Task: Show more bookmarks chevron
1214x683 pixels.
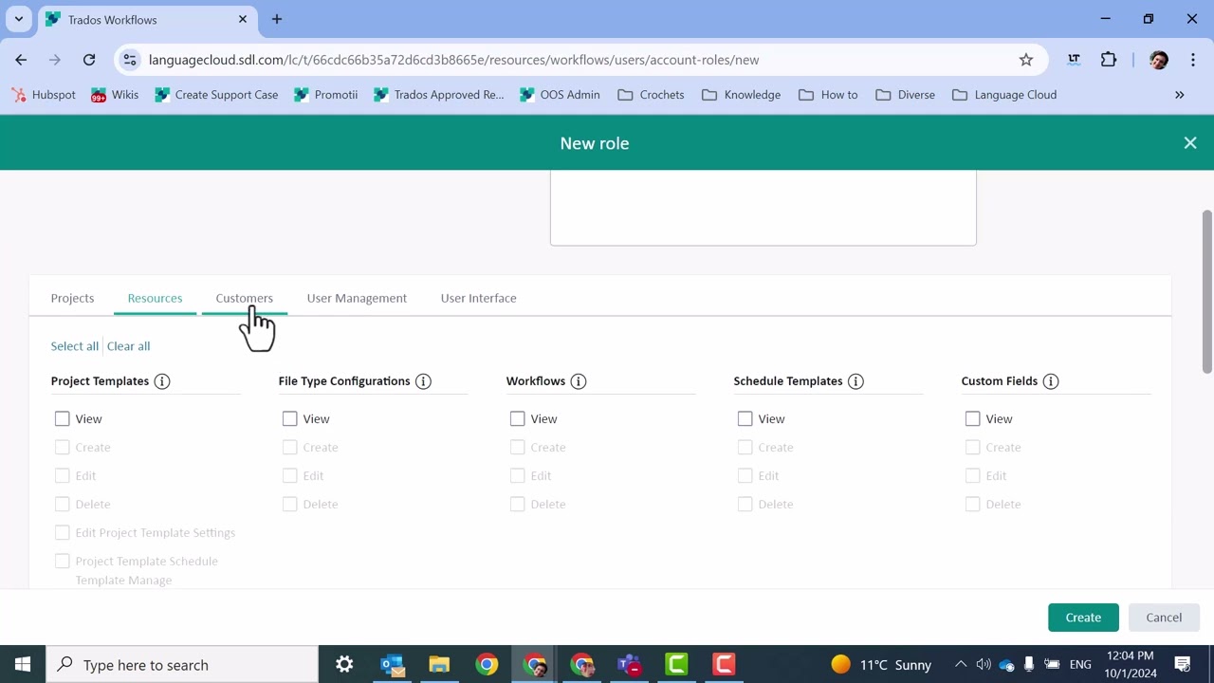Action: click(1180, 95)
